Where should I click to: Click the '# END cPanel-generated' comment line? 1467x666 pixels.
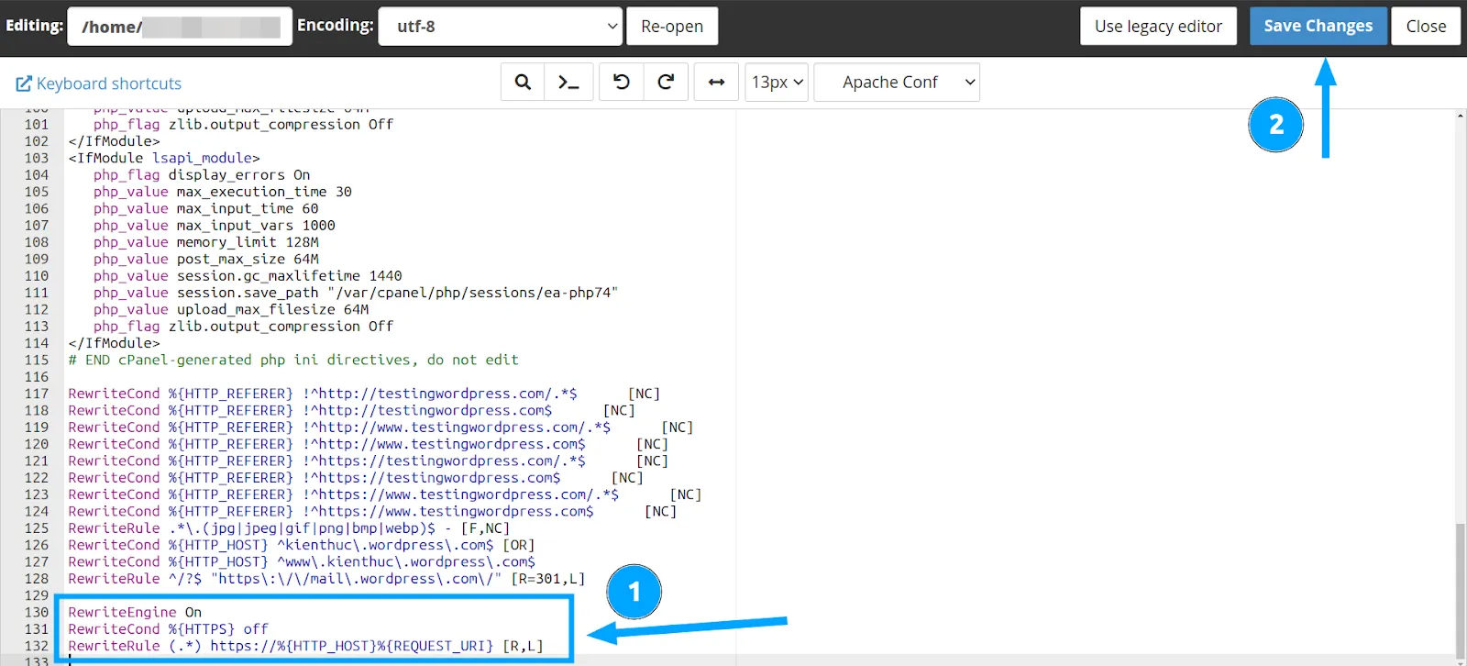293,360
